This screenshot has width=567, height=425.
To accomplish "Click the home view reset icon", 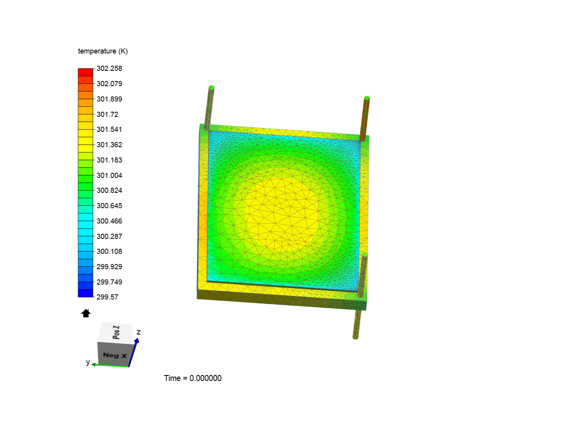I will point(86,313).
